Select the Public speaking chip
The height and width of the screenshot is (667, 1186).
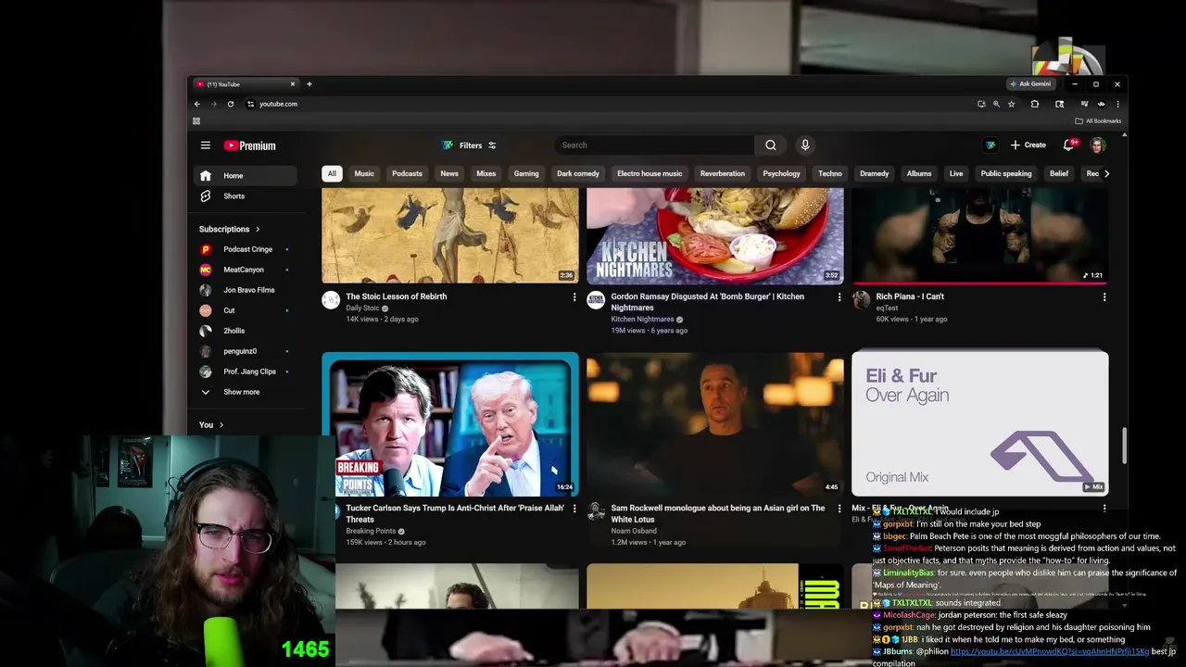point(1006,173)
